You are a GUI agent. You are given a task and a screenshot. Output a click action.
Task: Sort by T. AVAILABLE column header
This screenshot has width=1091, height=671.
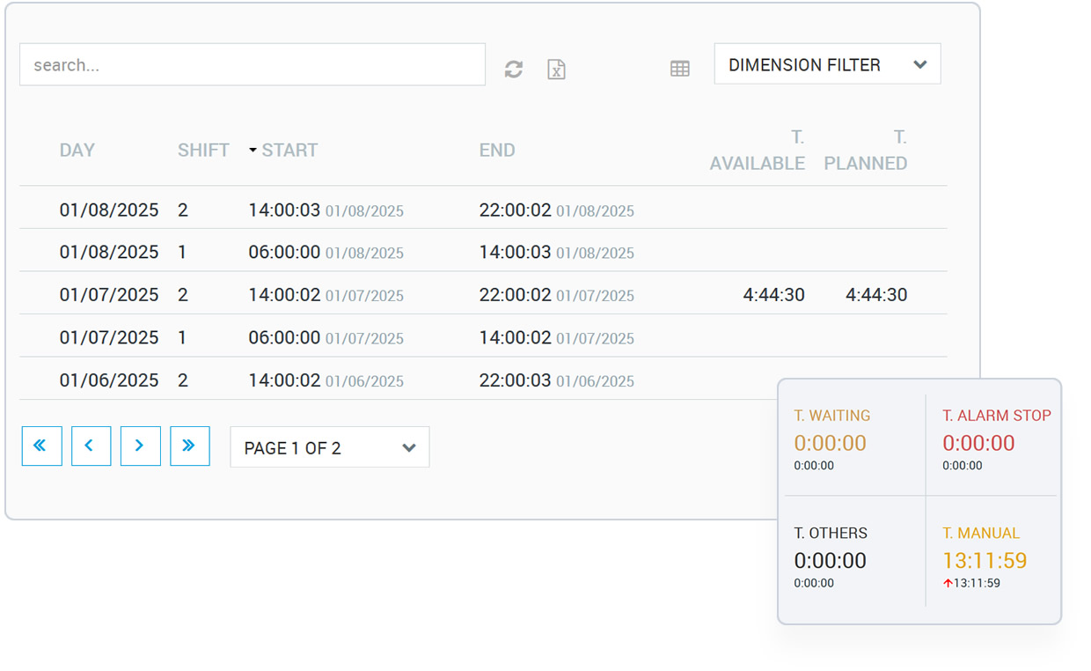[758, 151]
